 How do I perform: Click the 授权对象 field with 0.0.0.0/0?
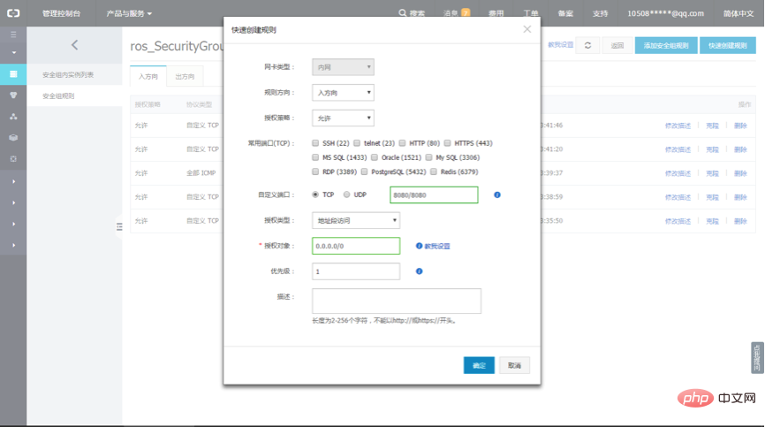[356, 246]
